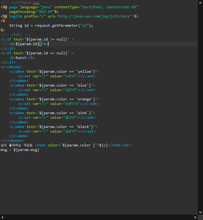Click the scroll up arrow

(200, 3)
